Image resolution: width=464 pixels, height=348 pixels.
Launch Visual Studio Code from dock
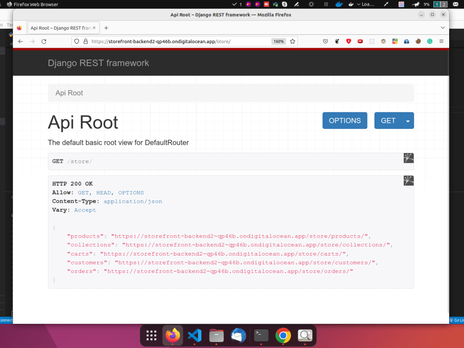click(195, 335)
